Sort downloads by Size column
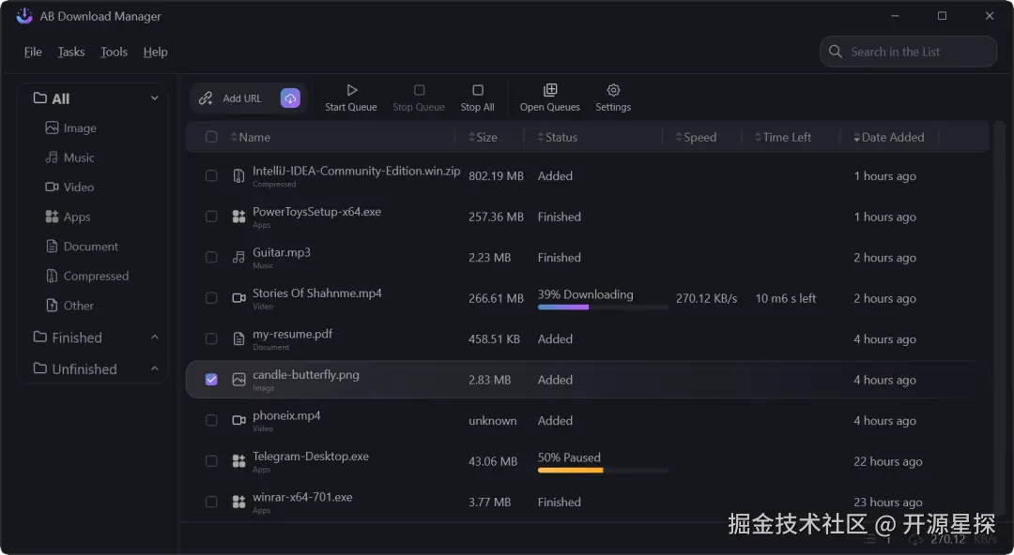Viewport: 1014px width, 555px height. pyautogui.click(x=485, y=137)
